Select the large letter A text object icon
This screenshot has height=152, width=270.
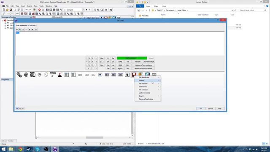(x=127, y=75)
